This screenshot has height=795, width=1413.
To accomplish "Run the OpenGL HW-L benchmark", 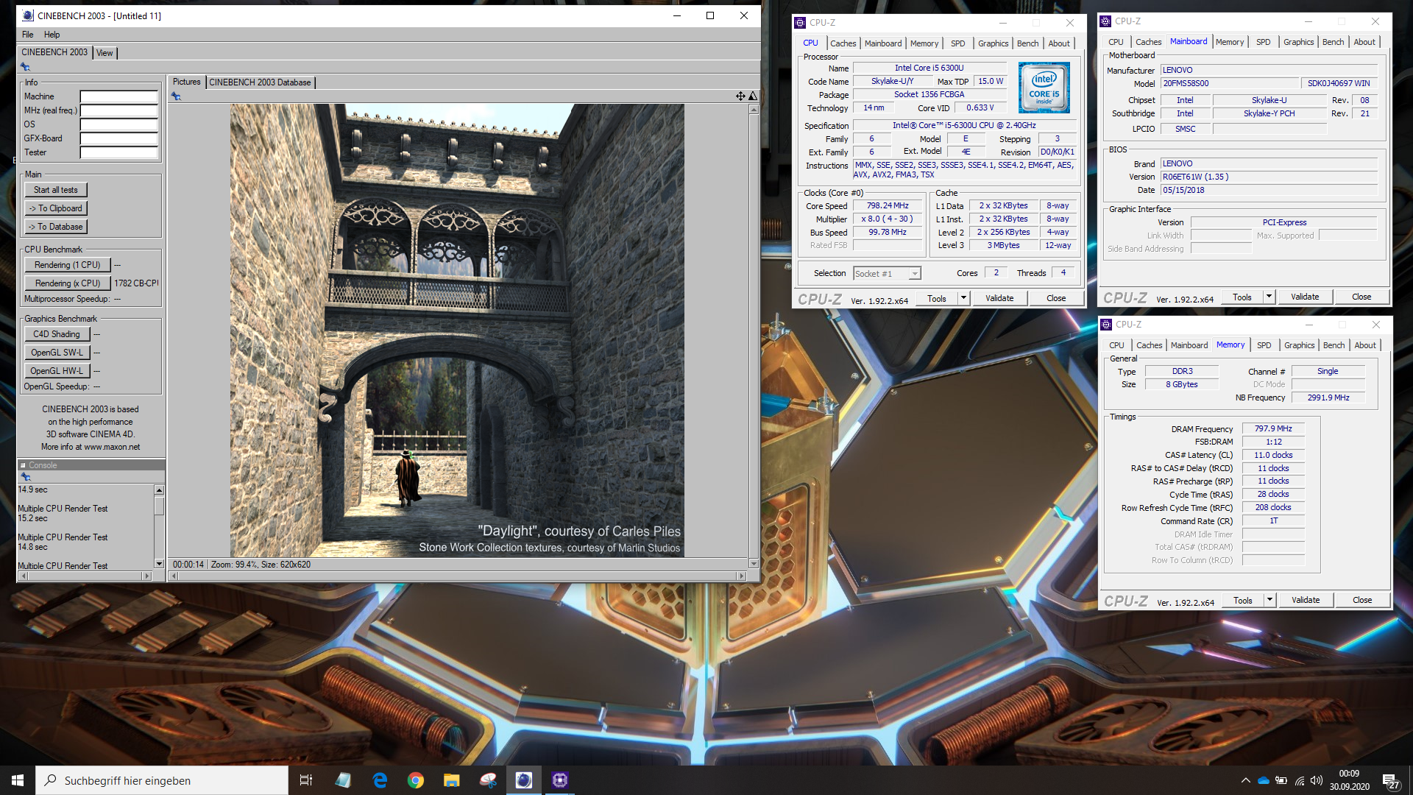I will [x=57, y=371].
